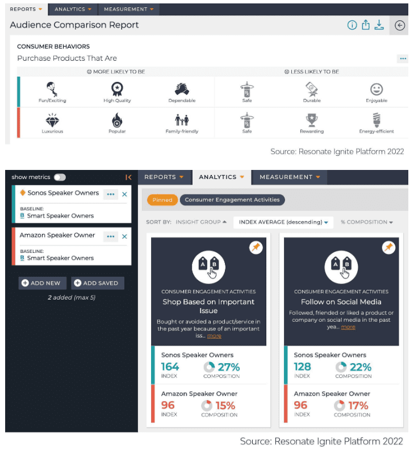Open options menu for Sonos Speaker Owners

pyautogui.click(x=111, y=194)
